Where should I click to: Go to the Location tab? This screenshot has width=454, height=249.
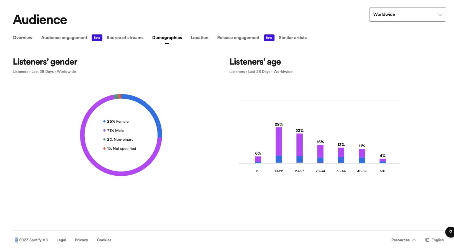200,38
